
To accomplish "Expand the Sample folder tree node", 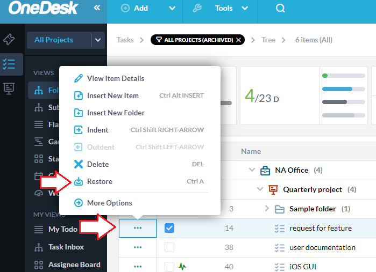I will pyautogui.click(x=267, y=209).
